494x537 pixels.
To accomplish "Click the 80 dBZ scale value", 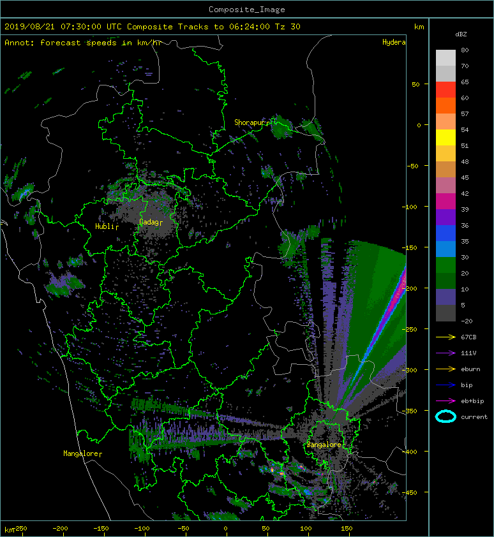I will click(465, 50).
